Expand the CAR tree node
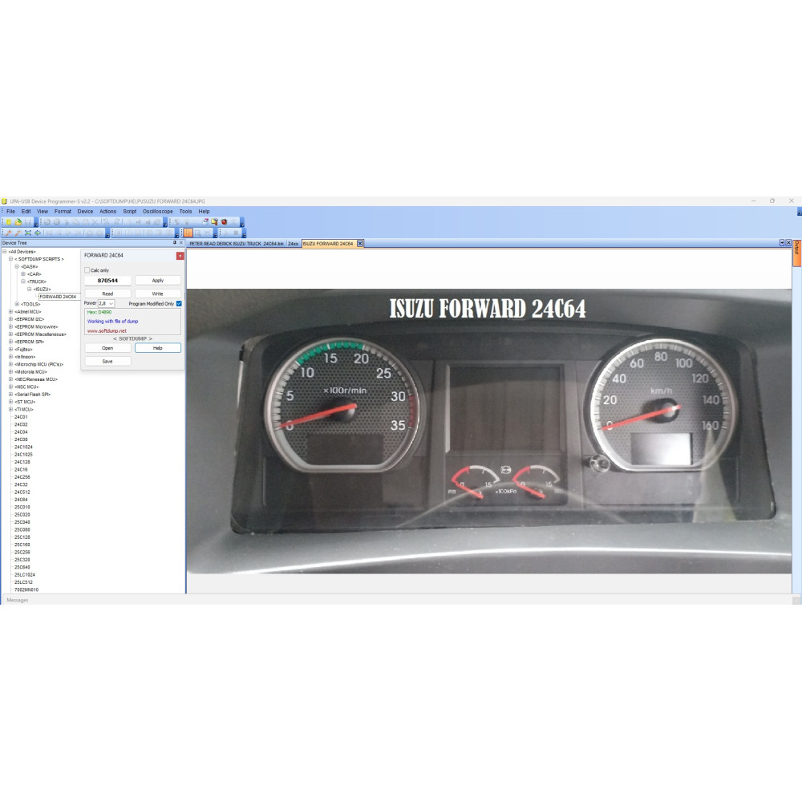Image resolution: width=802 pixels, height=802 pixels. click(23, 274)
